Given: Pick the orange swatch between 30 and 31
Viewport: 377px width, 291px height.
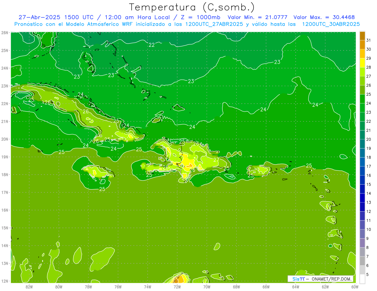Looking at the screenshot, I should (x=362, y=45).
